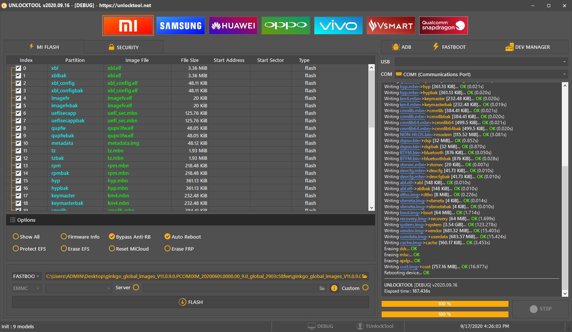Click the Options list icon

click(13, 220)
